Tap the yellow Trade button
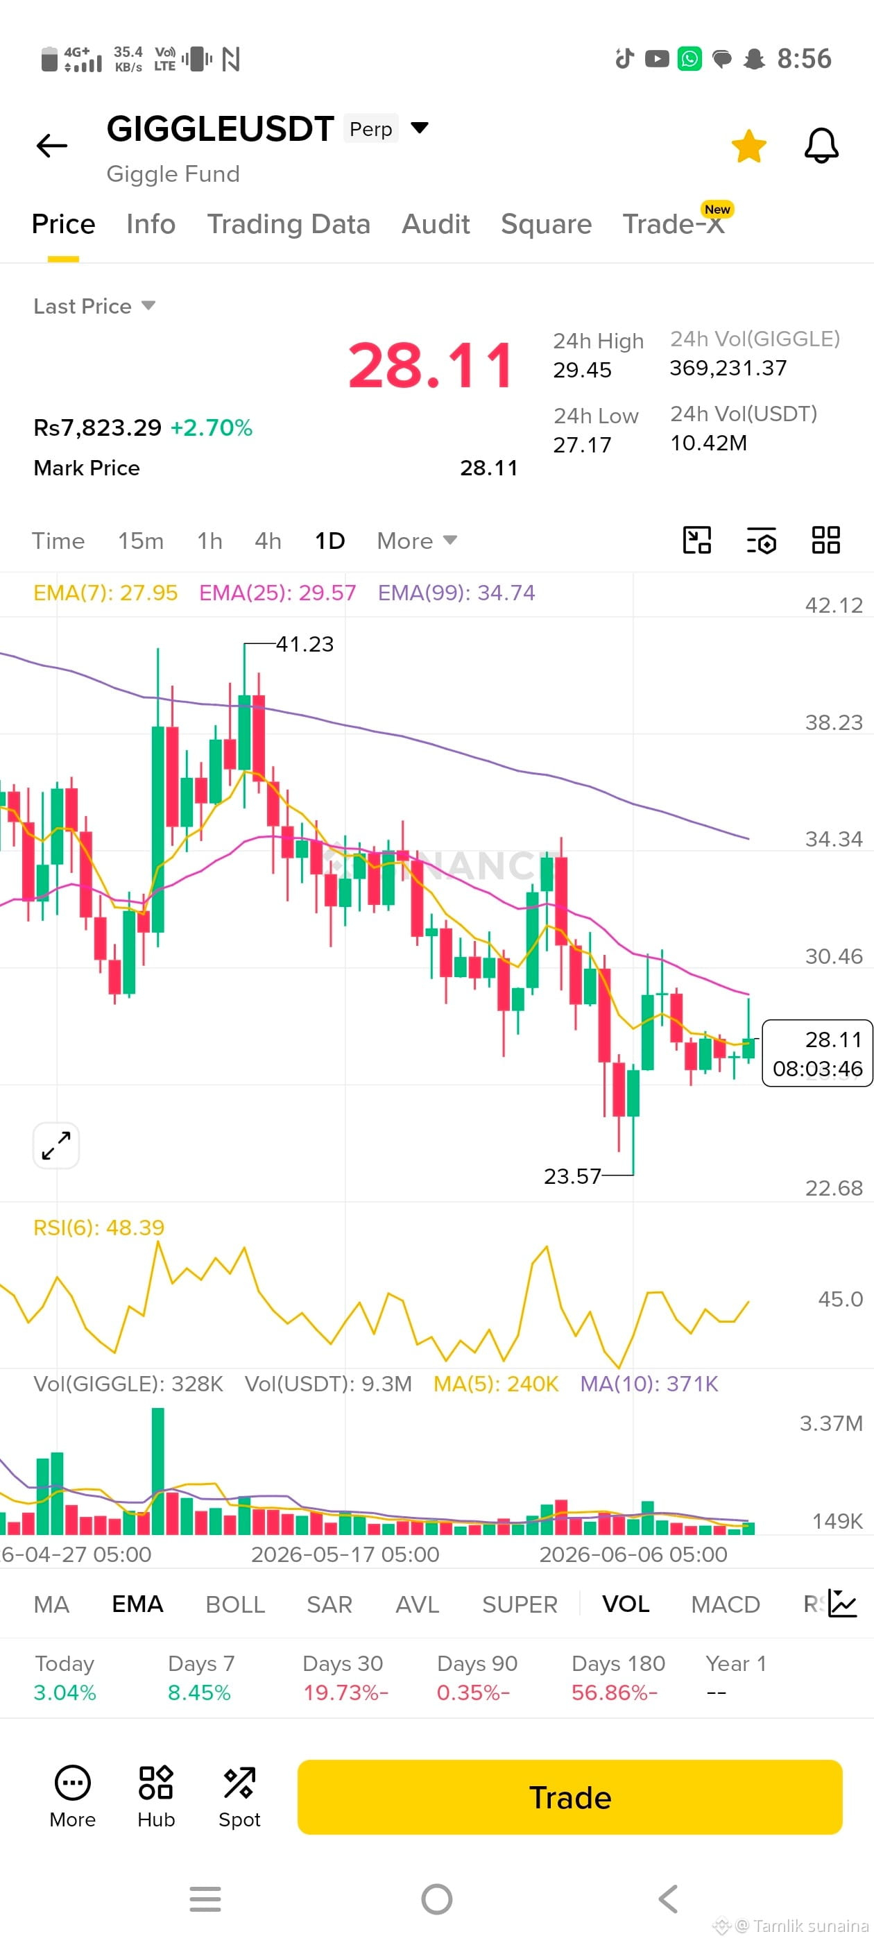Screen dimensions: 874x1943 pos(569,1797)
